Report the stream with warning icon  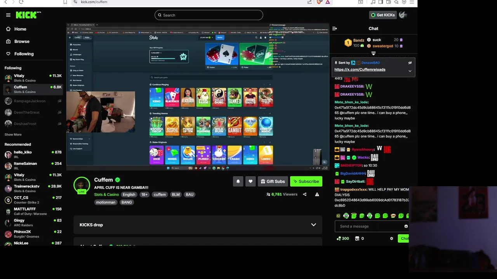pos(317,195)
